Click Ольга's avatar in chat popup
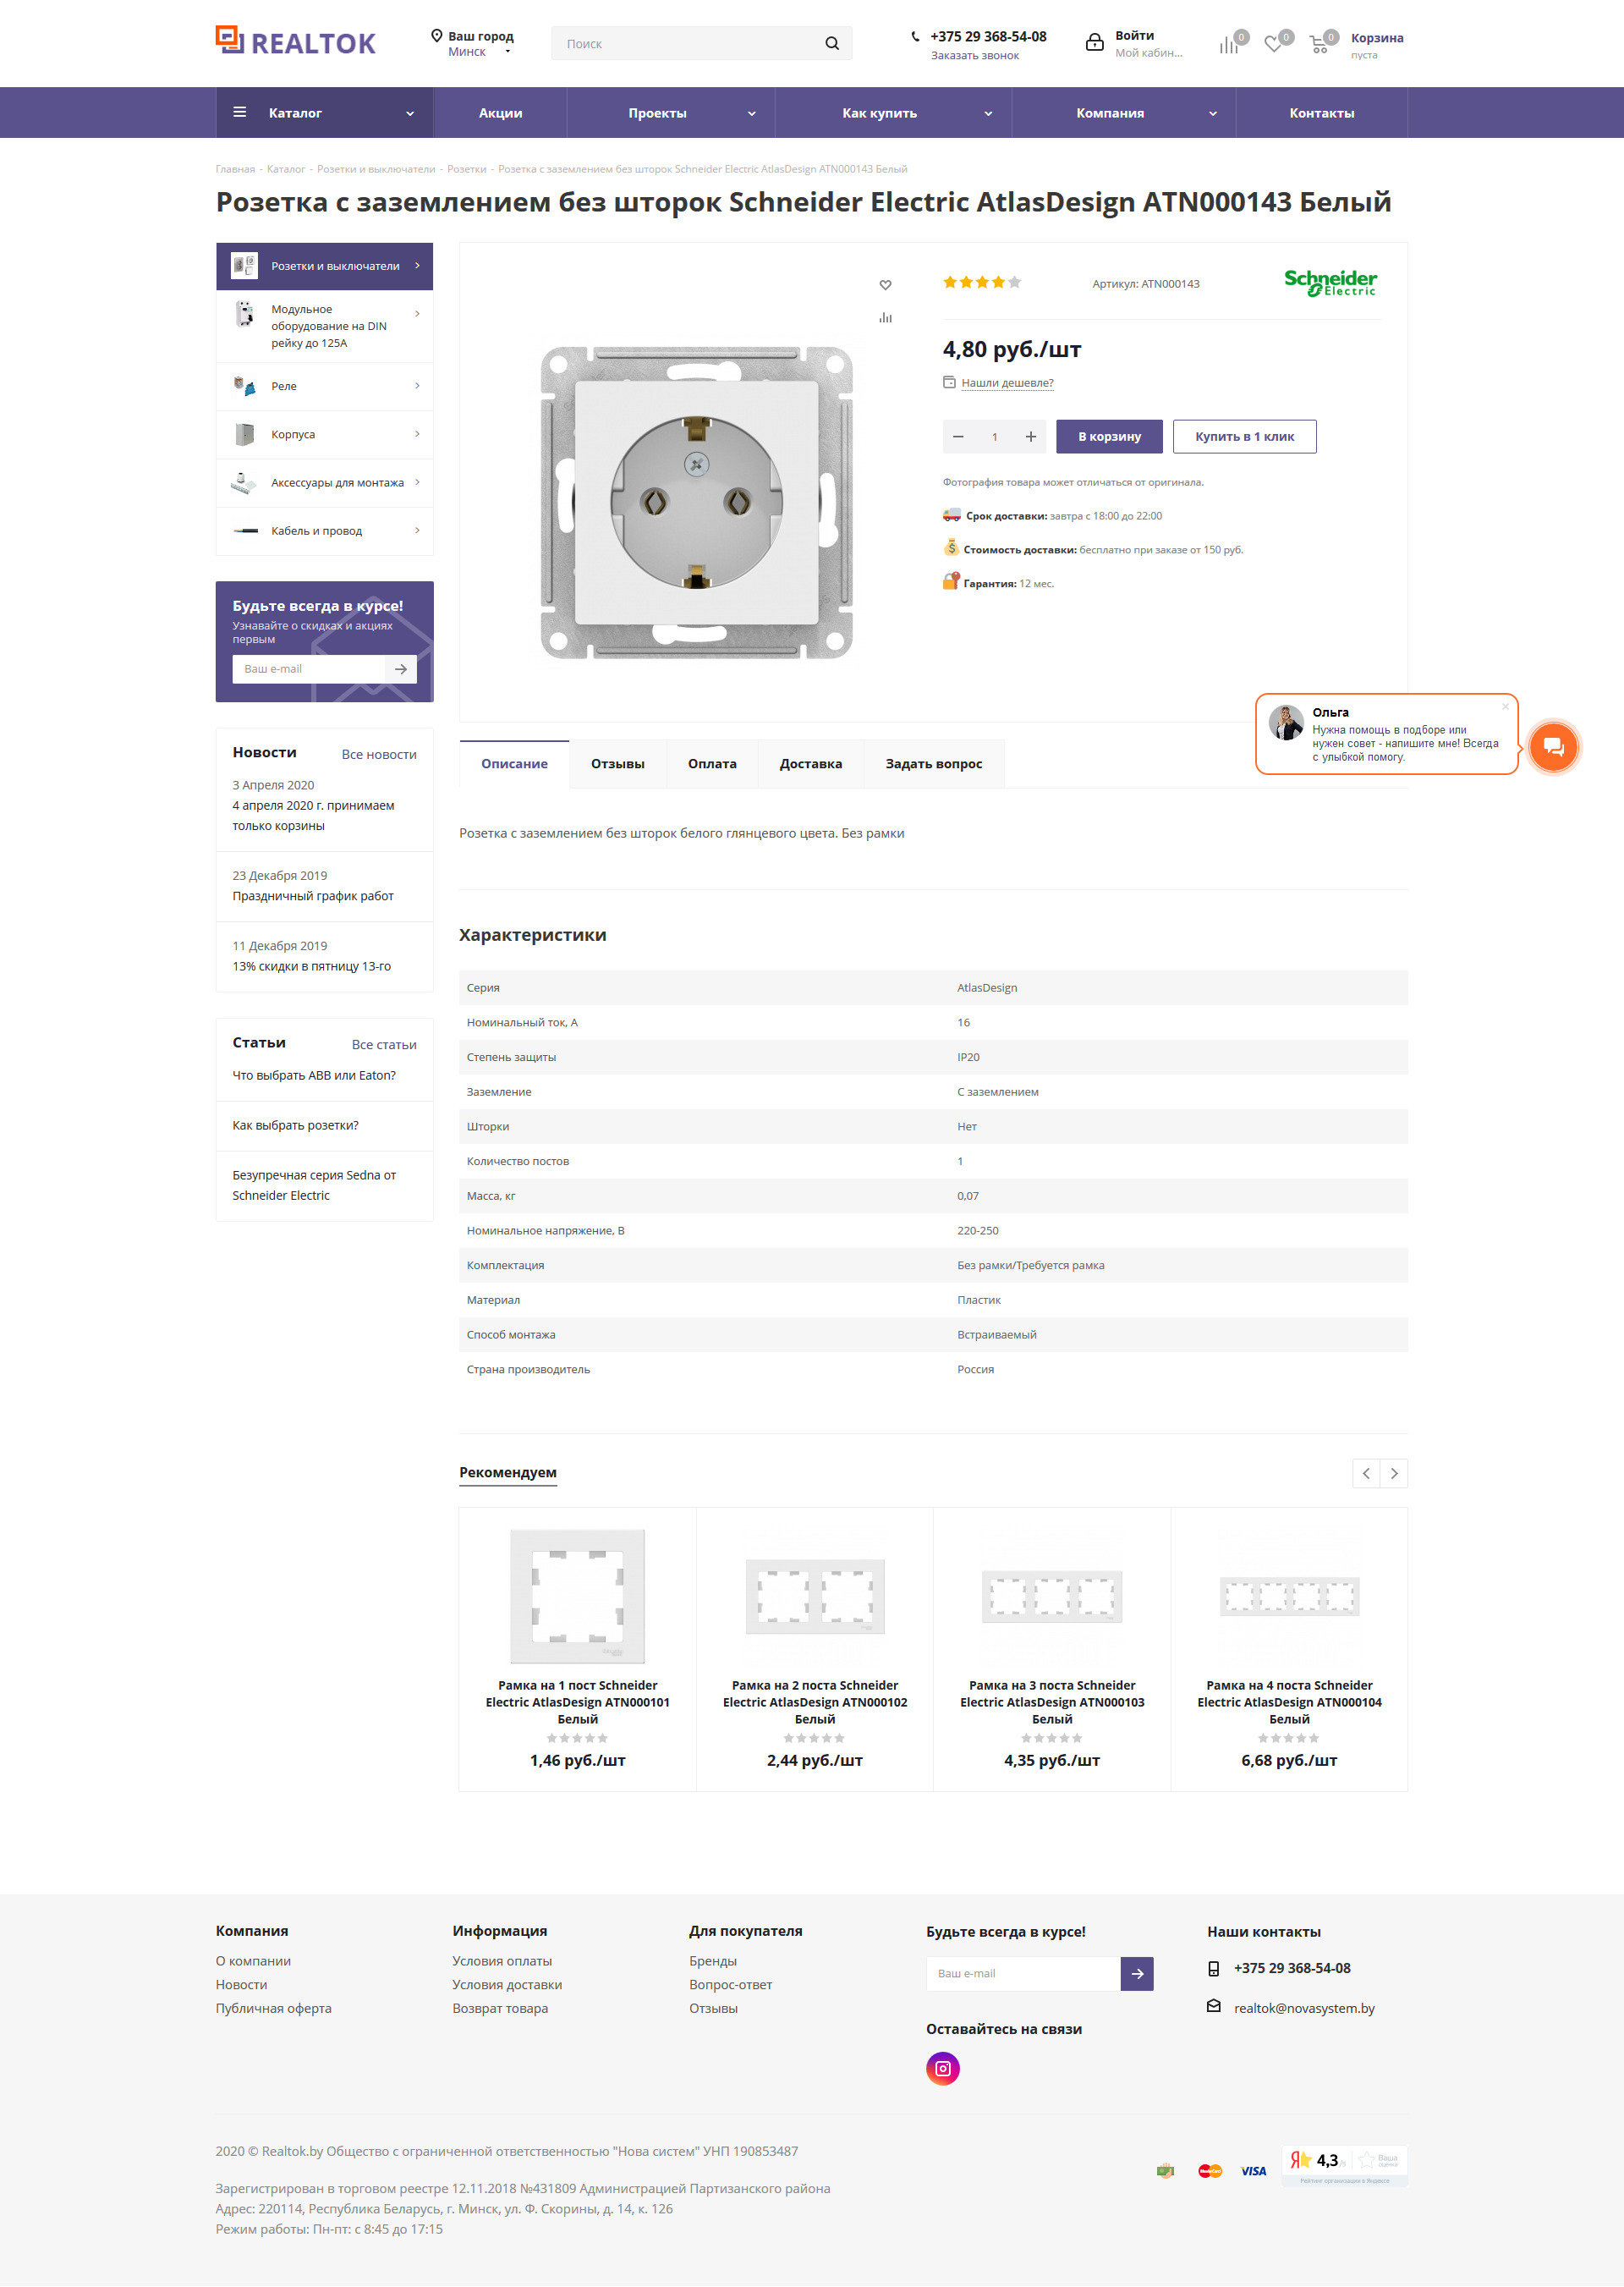This screenshot has width=1624, height=2287. (x=1286, y=723)
